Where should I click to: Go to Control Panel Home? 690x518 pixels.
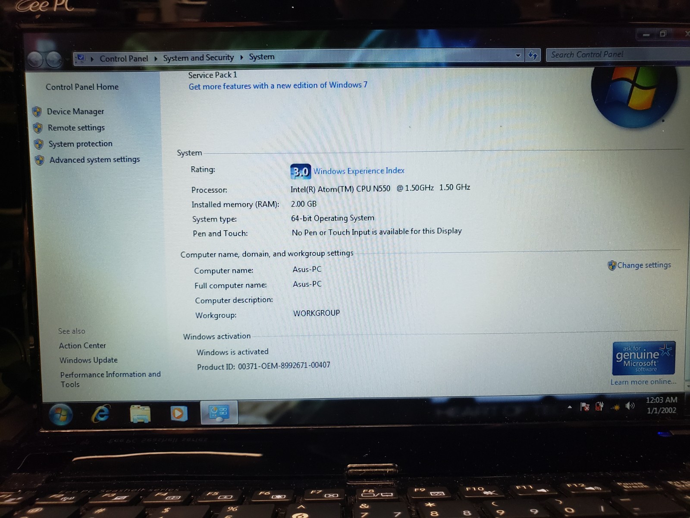point(82,87)
